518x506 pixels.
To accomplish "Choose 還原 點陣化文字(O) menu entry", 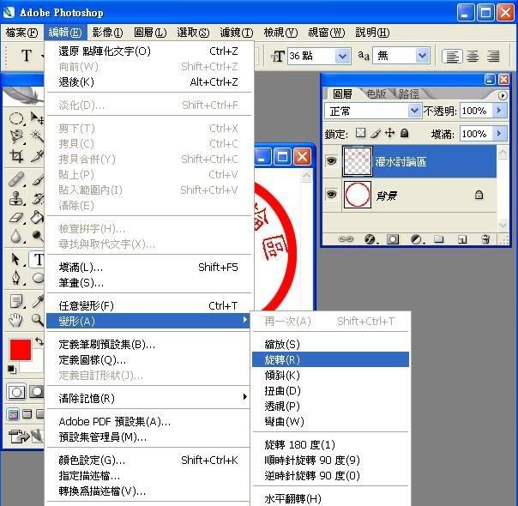I will coord(148,51).
